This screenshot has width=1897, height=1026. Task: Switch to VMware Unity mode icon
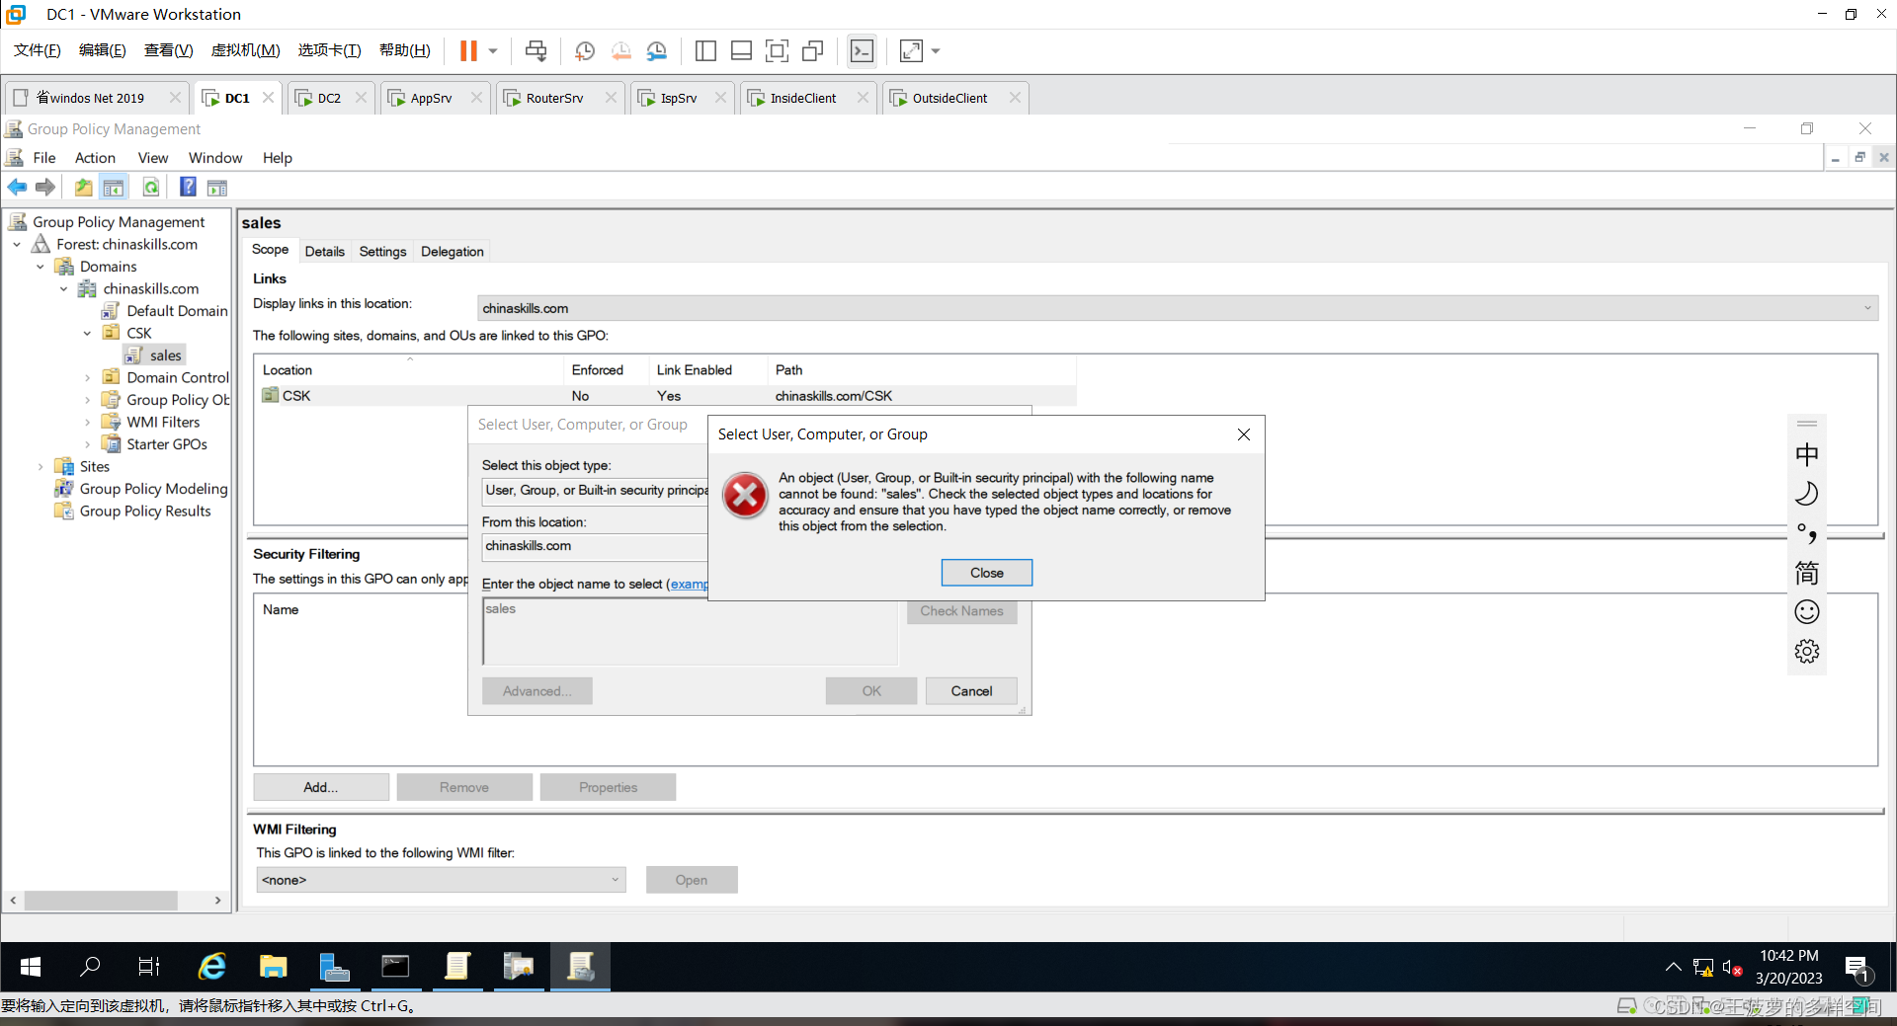(813, 50)
